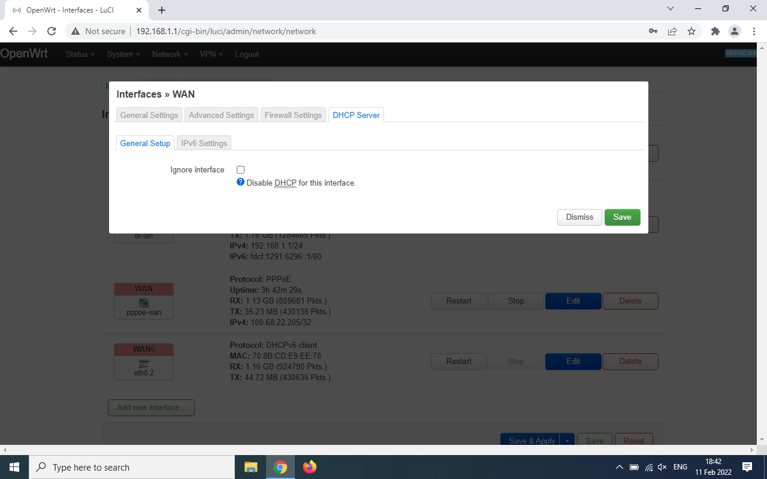Open the System dropdown menu

coord(123,54)
